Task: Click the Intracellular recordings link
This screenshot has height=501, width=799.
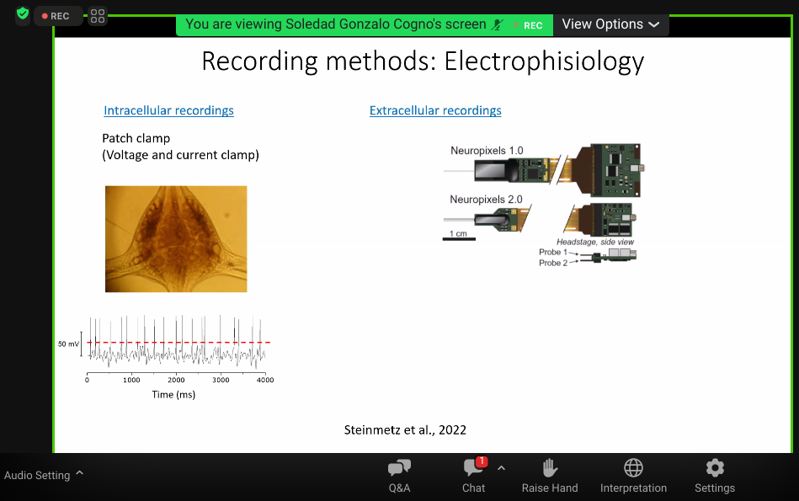Action: [x=168, y=110]
